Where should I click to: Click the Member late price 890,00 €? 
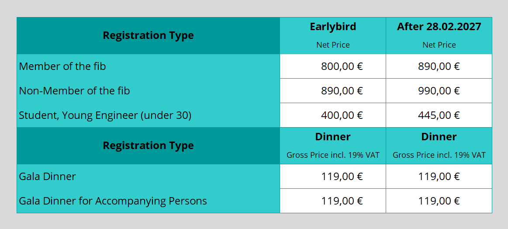(439, 66)
